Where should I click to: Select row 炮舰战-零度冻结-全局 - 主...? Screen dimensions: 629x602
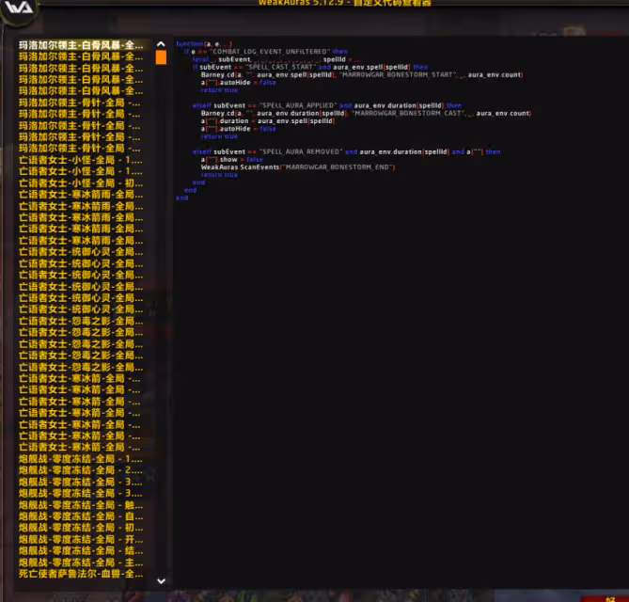(x=81, y=562)
